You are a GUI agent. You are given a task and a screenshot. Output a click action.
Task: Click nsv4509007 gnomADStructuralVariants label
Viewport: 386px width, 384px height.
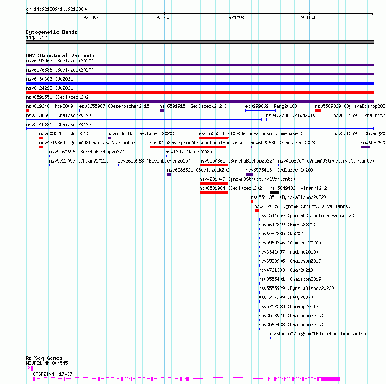[318, 334]
